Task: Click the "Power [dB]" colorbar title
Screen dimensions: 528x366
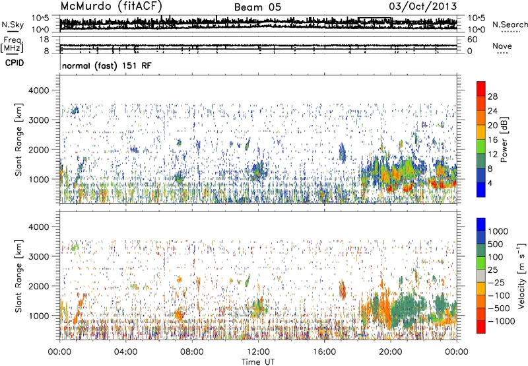Action: click(504, 139)
